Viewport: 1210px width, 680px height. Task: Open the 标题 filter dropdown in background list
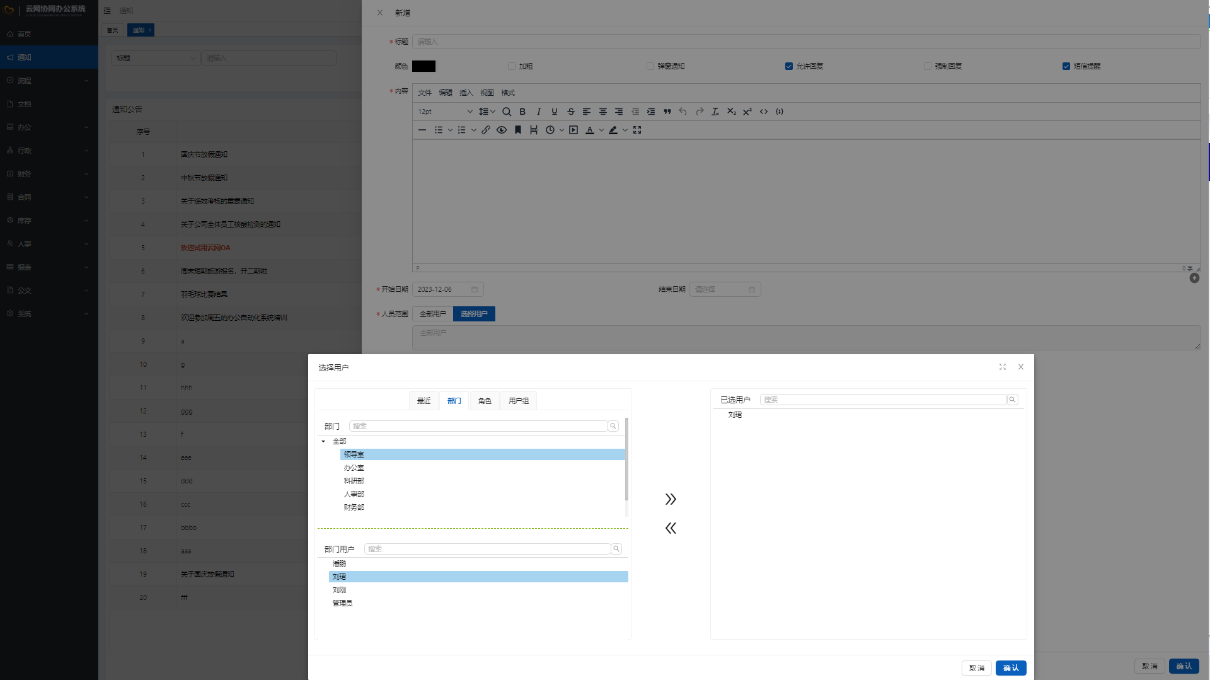(x=156, y=58)
